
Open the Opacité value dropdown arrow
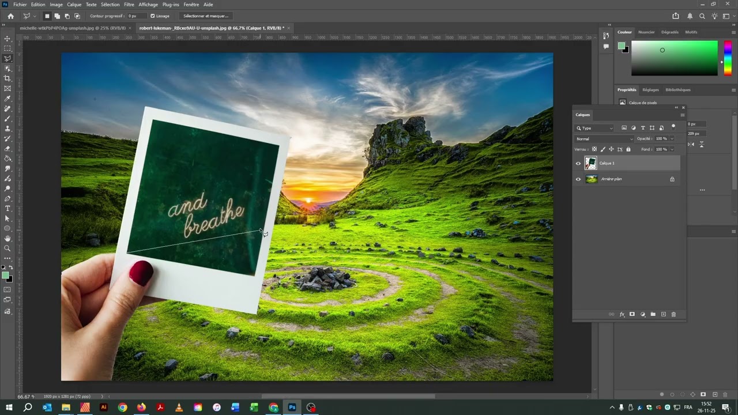pyautogui.click(x=672, y=139)
